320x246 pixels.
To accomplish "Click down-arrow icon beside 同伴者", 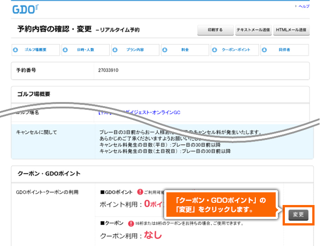I will coord(264,50).
